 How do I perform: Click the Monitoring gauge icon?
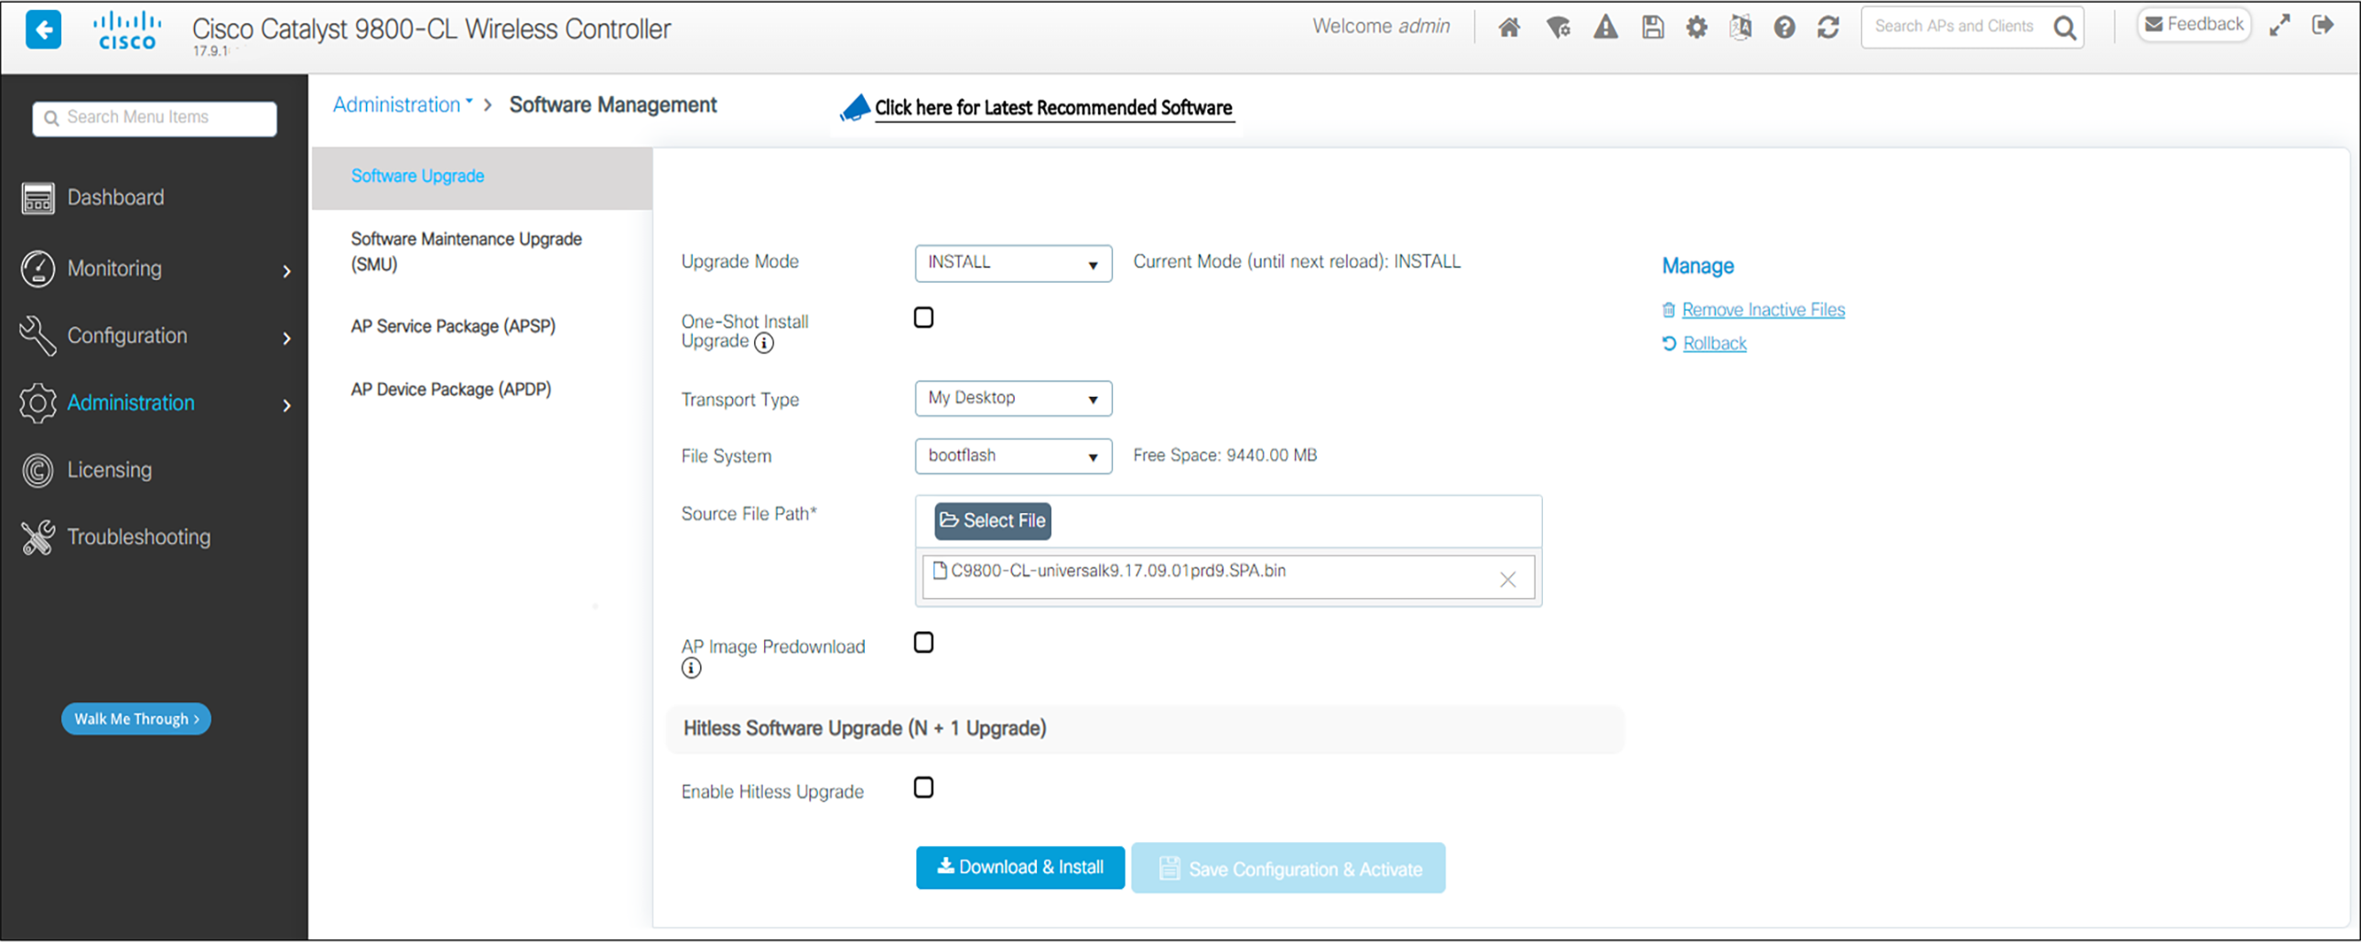point(38,269)
